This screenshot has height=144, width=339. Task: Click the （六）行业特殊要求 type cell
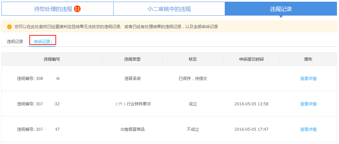133,104
